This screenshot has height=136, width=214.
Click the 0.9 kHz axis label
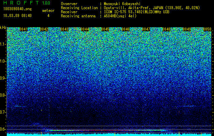point(2,78)
